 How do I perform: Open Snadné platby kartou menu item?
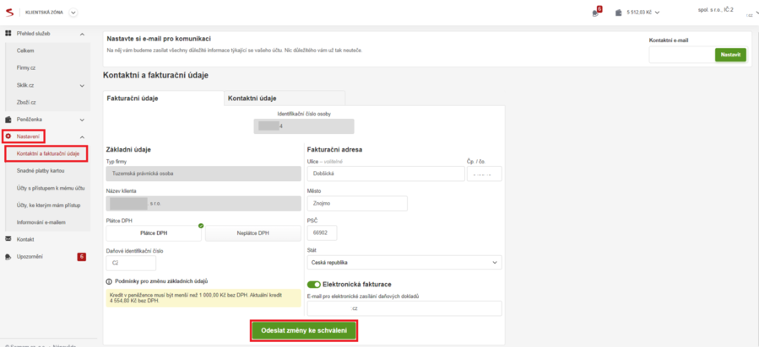tap(41, 171)
